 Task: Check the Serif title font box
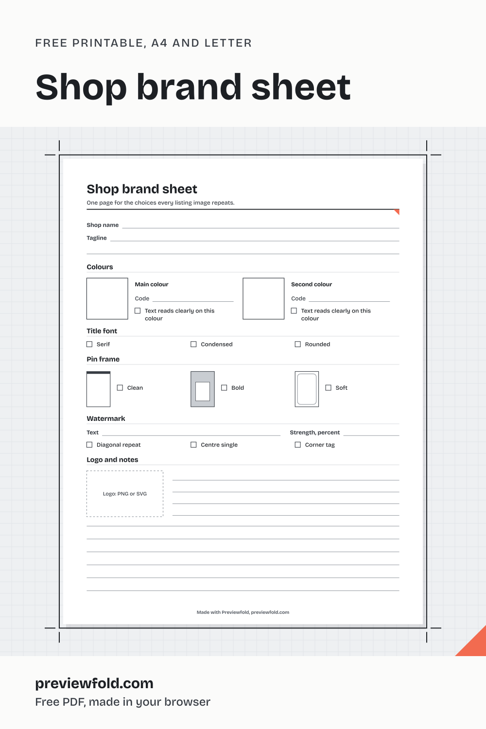click(89, 344)
